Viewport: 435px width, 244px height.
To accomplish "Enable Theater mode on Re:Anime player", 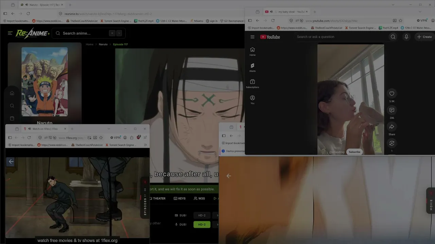I will 157,199.
